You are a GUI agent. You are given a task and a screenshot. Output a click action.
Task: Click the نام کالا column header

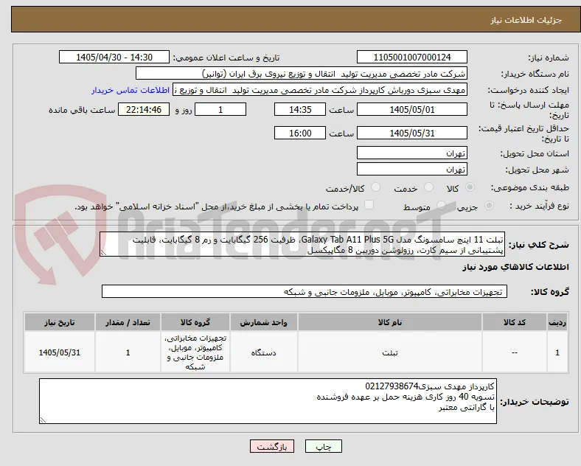coord(390,322)
